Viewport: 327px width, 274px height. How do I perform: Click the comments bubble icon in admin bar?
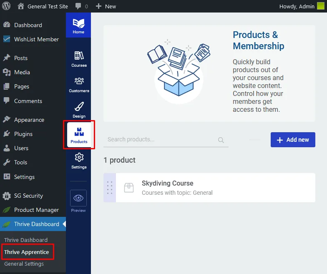pos(78,6)
